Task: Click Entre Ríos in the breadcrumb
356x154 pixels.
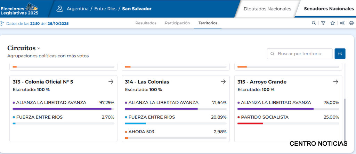Action: coord(105,9)
